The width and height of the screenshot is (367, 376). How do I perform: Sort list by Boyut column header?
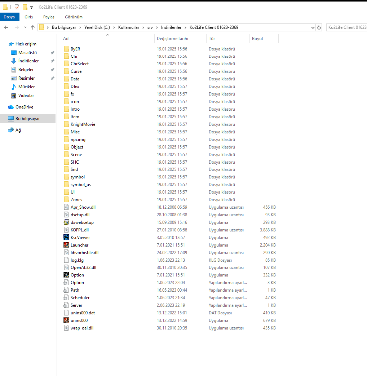point(257,39)
